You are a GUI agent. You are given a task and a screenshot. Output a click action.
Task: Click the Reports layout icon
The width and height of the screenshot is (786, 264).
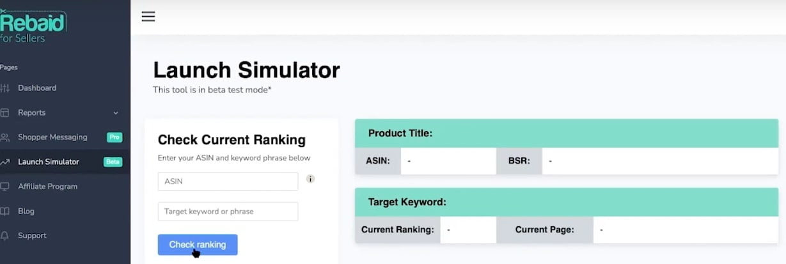click(5, 113)
